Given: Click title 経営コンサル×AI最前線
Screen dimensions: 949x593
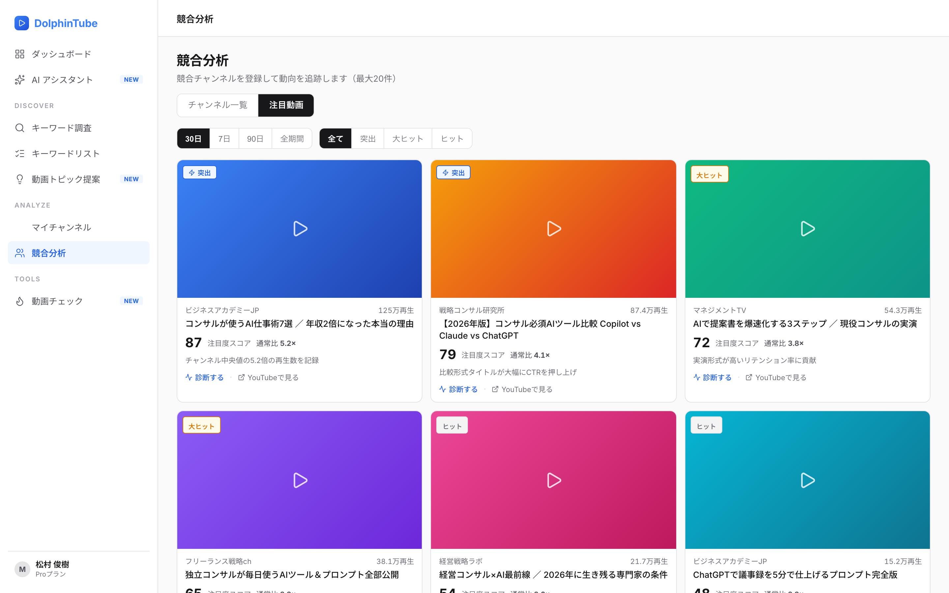Looking at the screenshot, I should pyautogui.click(x=553, y=575).
